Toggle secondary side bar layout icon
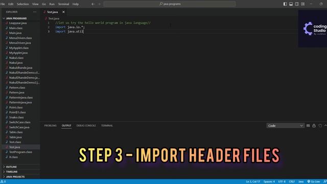 (x=297, y=4)
